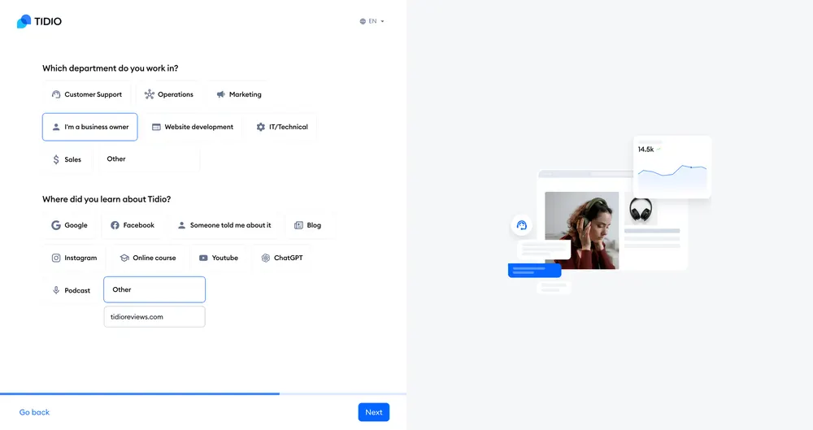Click the blue chat bubble in illustration
Image resolution: width=813 pixels, height=430 pixels.
point(535,270)
